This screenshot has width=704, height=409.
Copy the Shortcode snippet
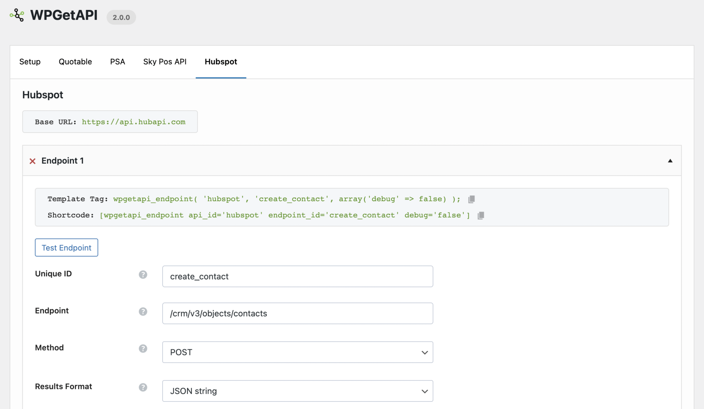(x=481, y=215)
